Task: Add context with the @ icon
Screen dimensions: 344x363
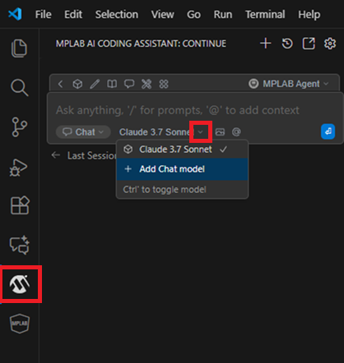Action: (x=236, y=132)
